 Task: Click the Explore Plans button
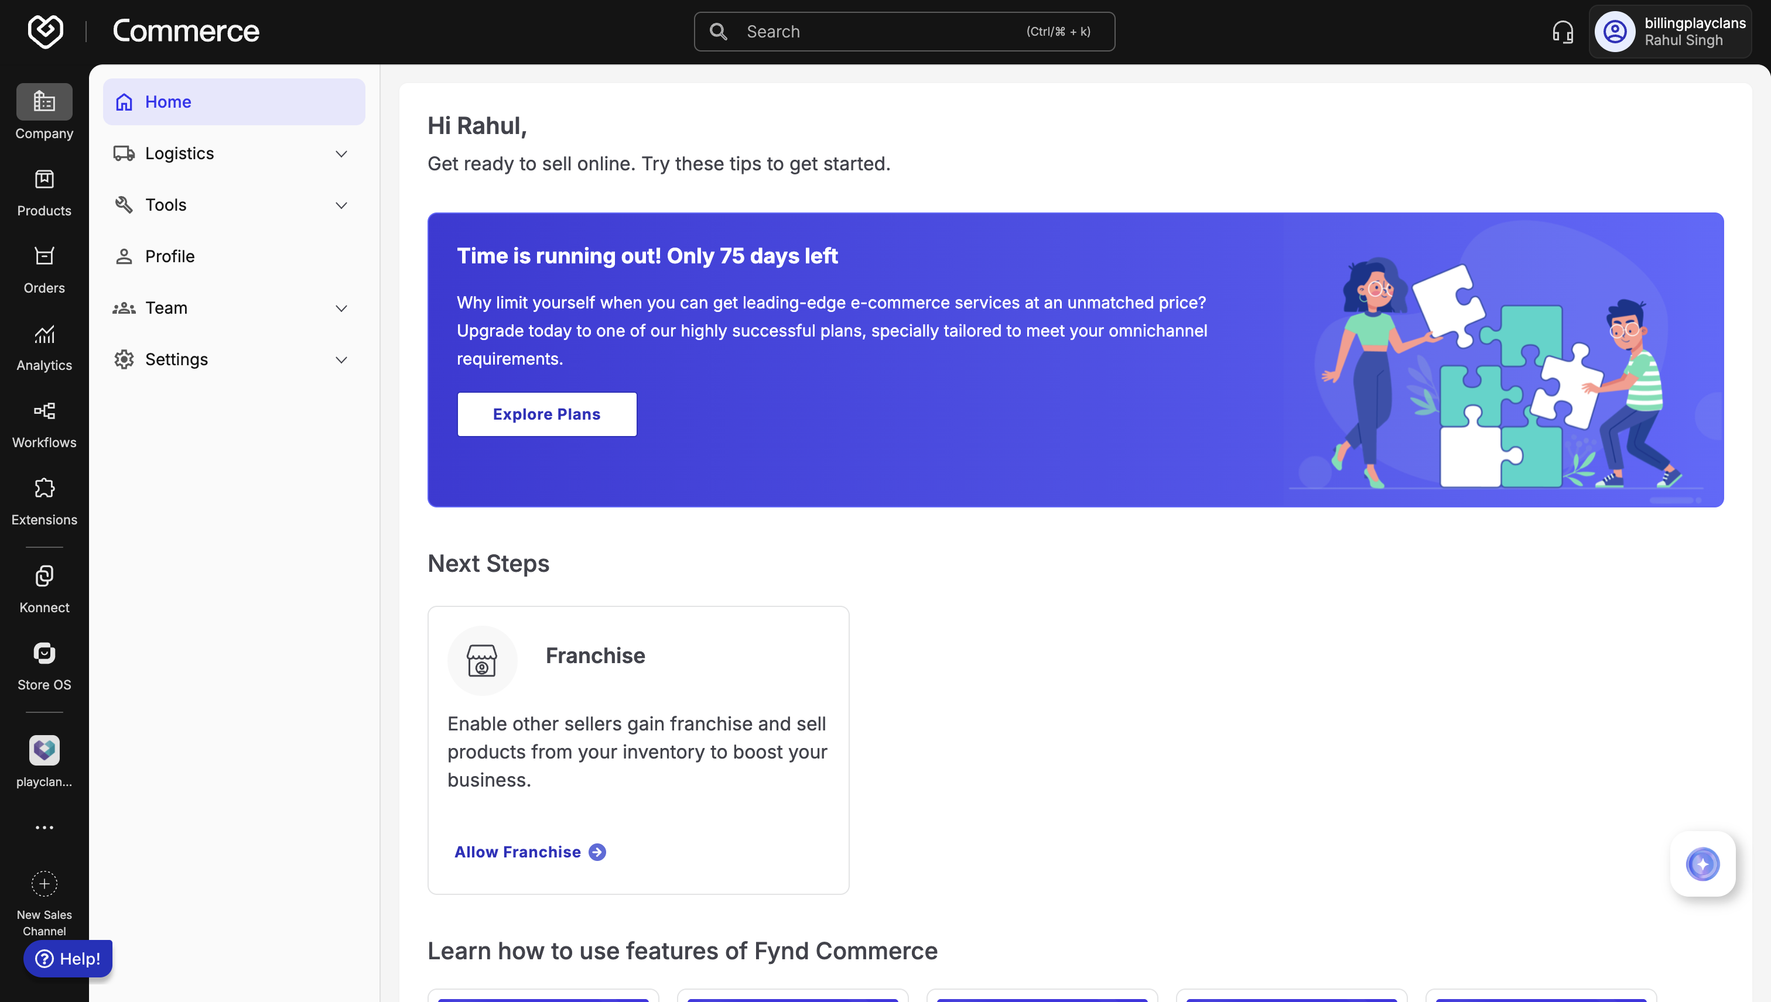(x=547, y=414)
